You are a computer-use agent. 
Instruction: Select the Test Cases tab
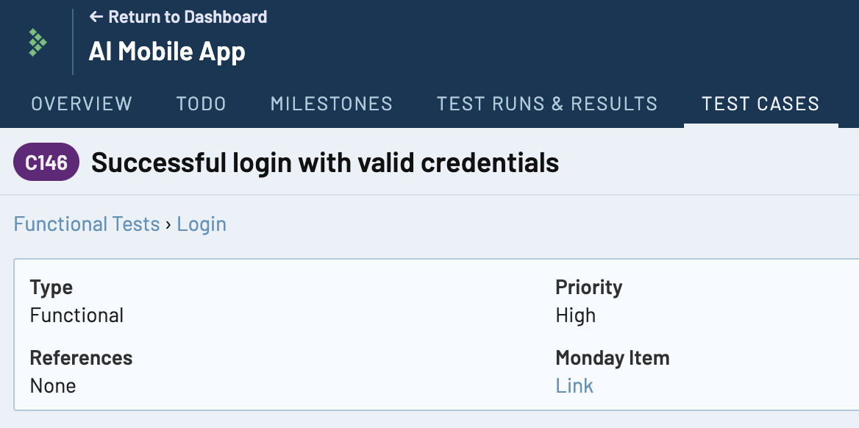(760, 104)
